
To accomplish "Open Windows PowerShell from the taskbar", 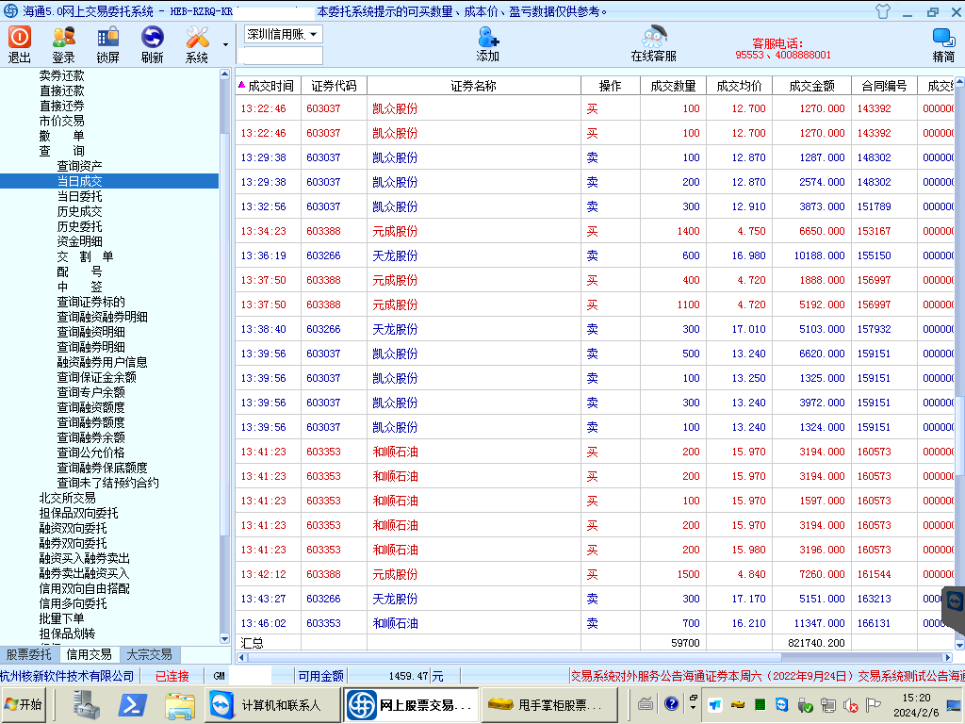I will [x=134, y=704].
